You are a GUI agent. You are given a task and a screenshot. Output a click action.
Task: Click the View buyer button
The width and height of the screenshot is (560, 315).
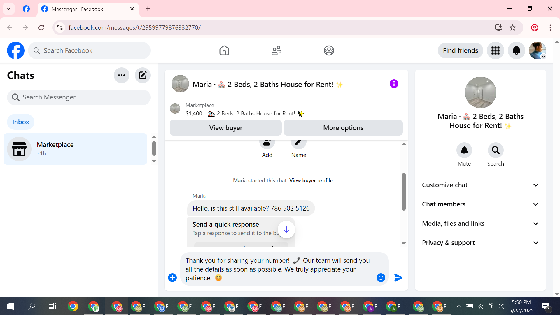pos(226,128)
